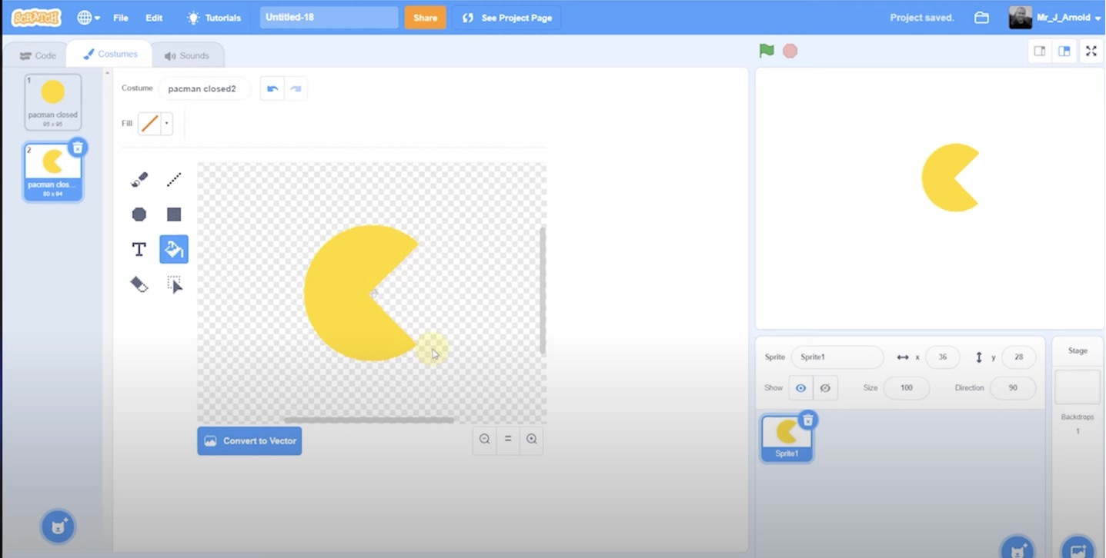The height and width of the screenshot is (558, 1106).
Task: Click the Fill color swatch
Action: (150, 123)
